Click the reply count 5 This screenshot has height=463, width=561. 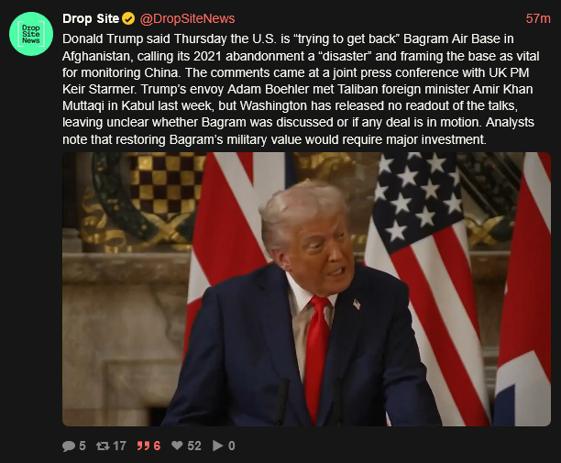coord(82,446)
